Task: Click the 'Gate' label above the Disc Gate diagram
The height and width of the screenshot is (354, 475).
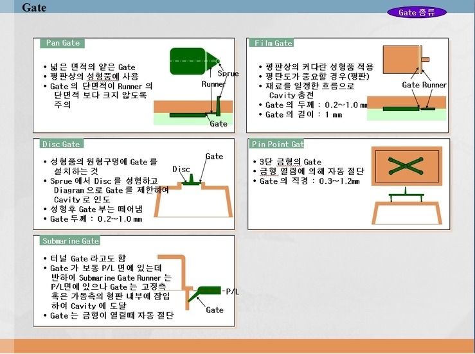Action: click(x=214, y=156)
